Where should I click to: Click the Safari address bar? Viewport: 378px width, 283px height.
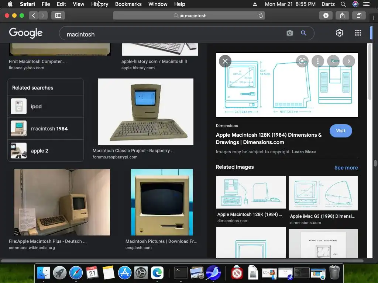[189, 15]
